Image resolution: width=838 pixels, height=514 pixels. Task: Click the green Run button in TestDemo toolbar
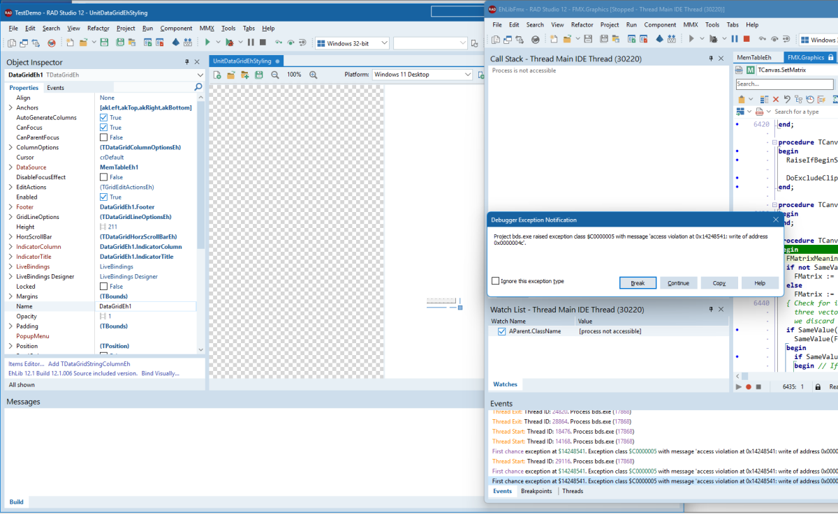point(207,43)
